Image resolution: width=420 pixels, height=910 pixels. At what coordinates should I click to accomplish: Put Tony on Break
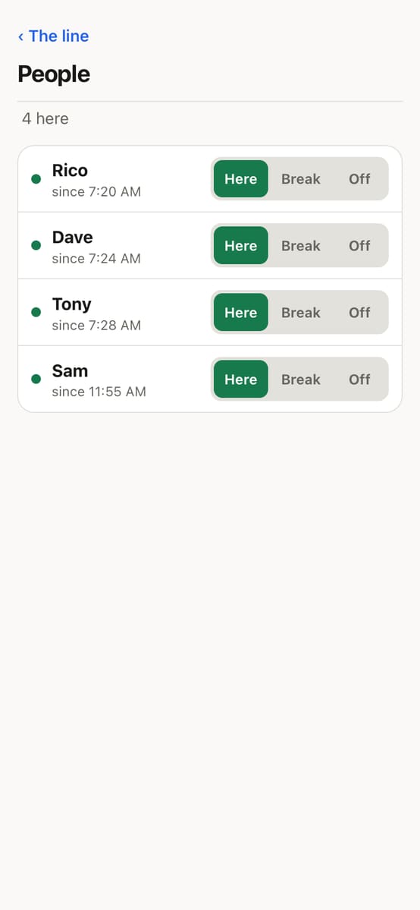point(300,312)
